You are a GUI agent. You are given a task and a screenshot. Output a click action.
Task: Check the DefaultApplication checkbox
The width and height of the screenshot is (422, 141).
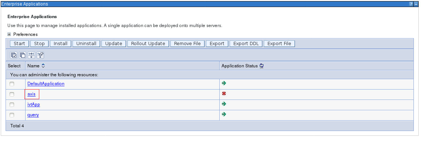pyautogui.click(x=12, y=84)
